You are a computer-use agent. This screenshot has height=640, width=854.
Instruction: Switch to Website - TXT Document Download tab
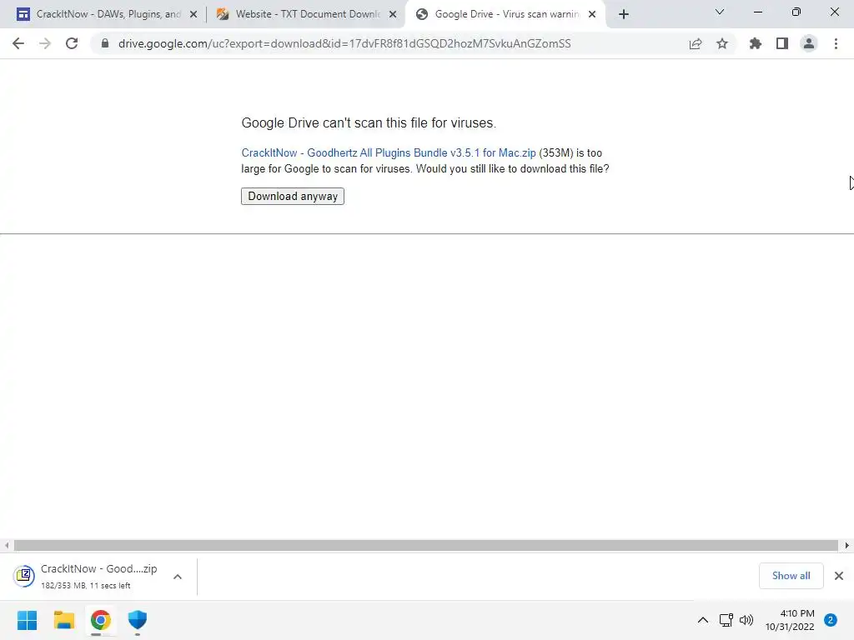point(306,14)
